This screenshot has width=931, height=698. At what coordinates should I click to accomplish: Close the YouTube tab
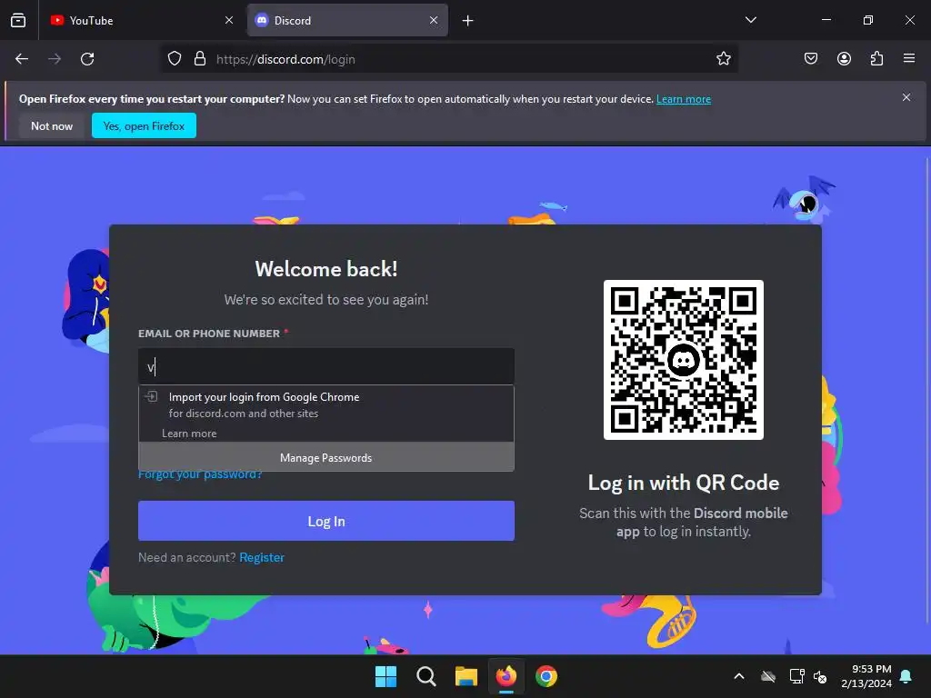(229, 20)
